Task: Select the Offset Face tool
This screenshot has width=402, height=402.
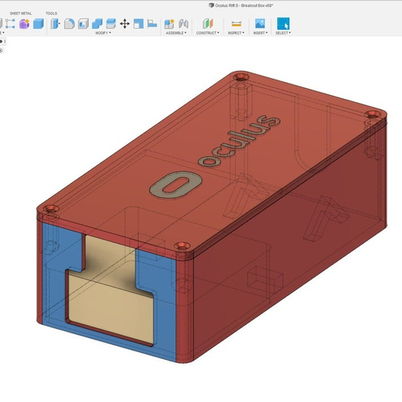Action: (111, 23)
